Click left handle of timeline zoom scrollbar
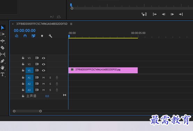This screenshot has height=131, width=193. [x=14, y=111]
